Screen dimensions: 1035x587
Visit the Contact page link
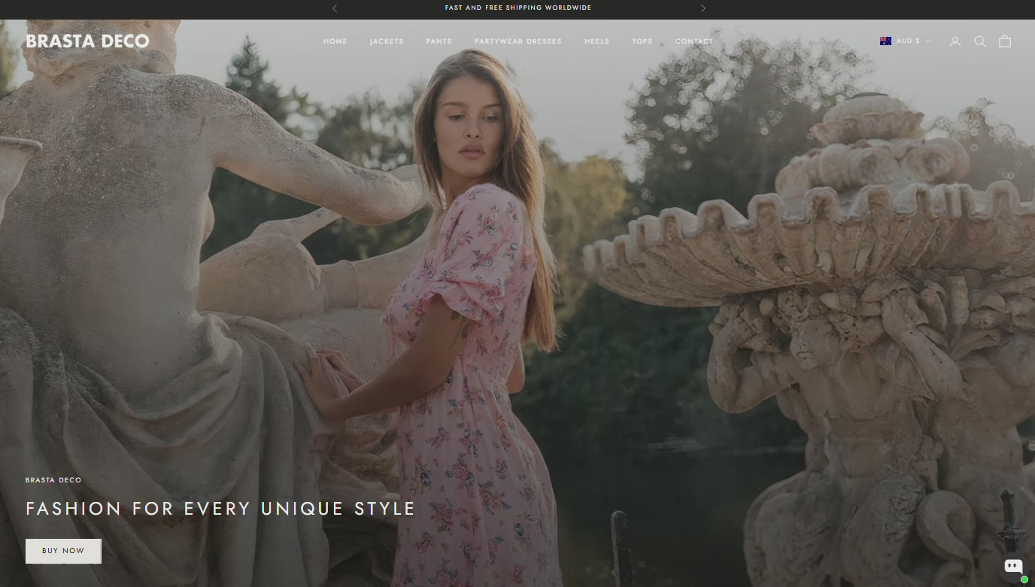(694, 41)
